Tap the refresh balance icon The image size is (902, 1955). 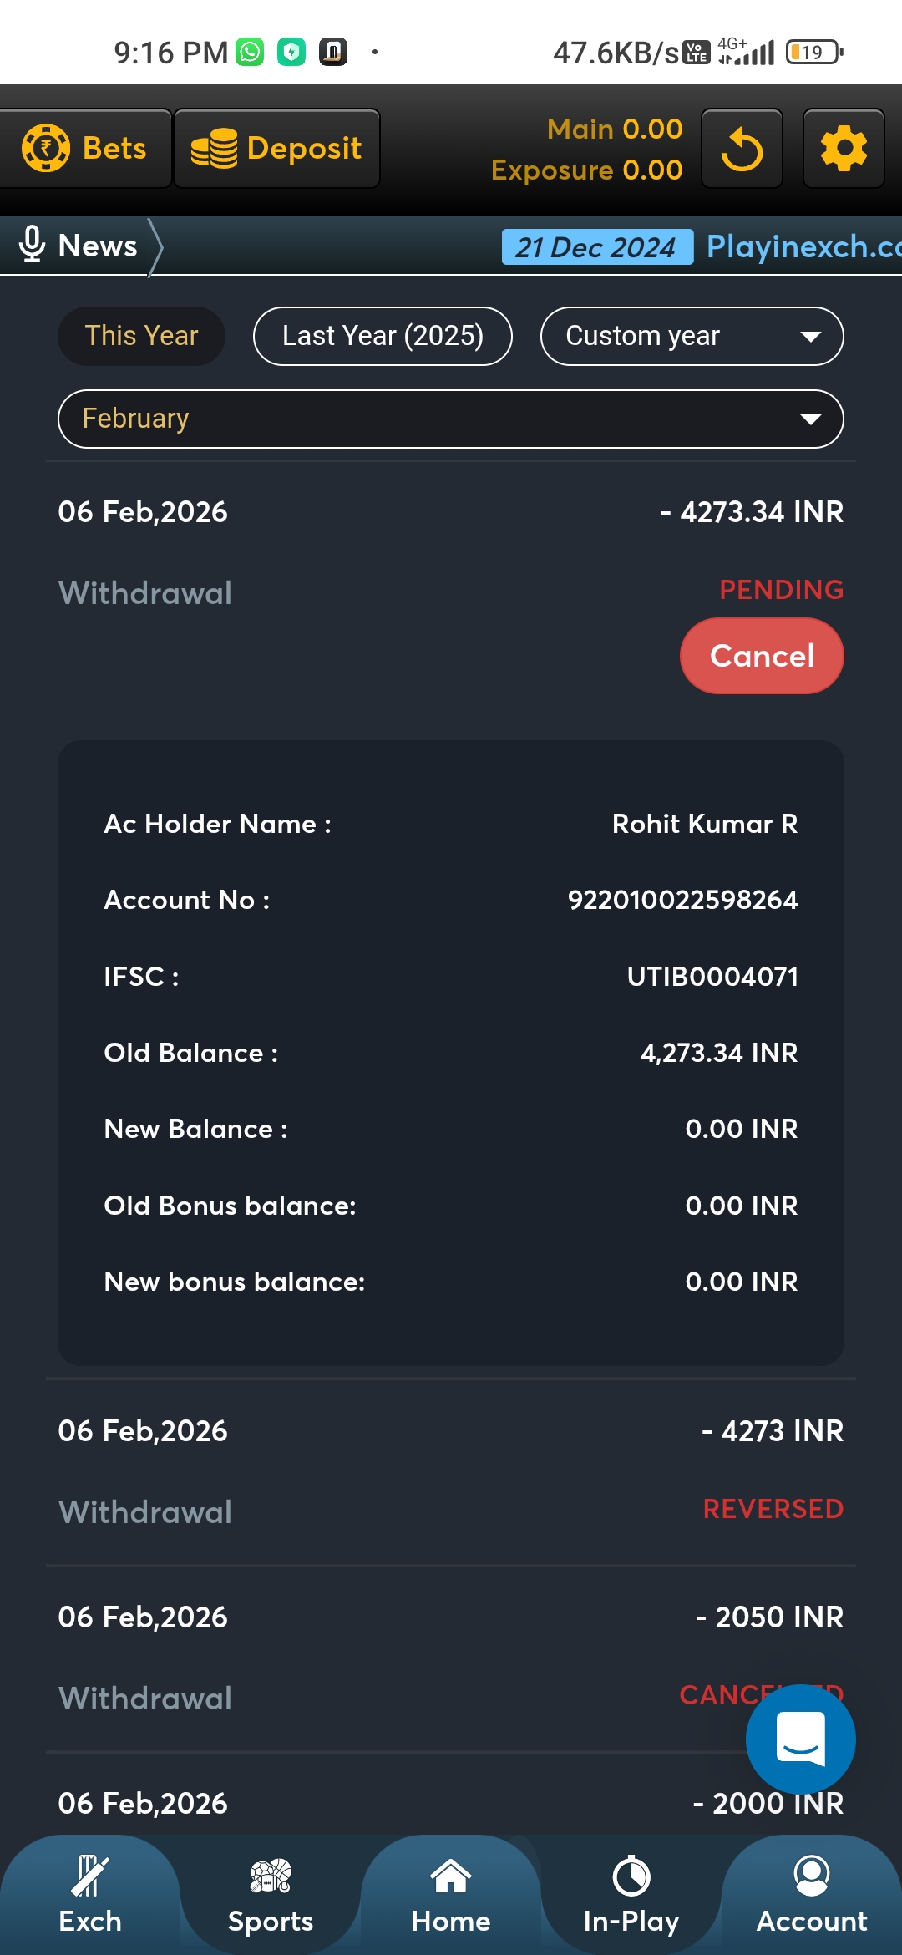[742, 150]
